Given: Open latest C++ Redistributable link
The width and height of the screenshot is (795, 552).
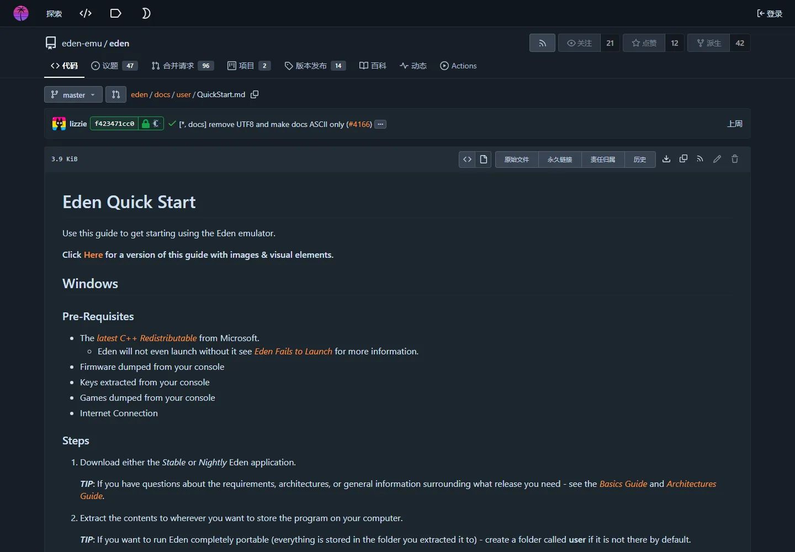Looking at the screenshot, I should click(x=147, y=338).
